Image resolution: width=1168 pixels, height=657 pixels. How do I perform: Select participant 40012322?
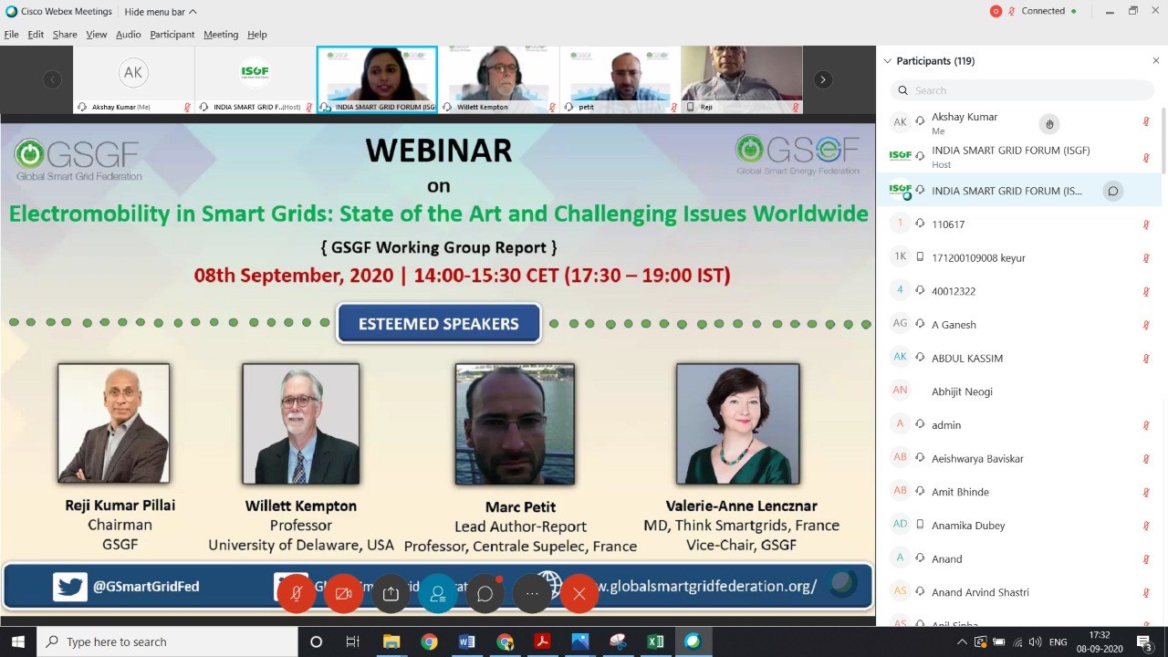[1019, 291]
